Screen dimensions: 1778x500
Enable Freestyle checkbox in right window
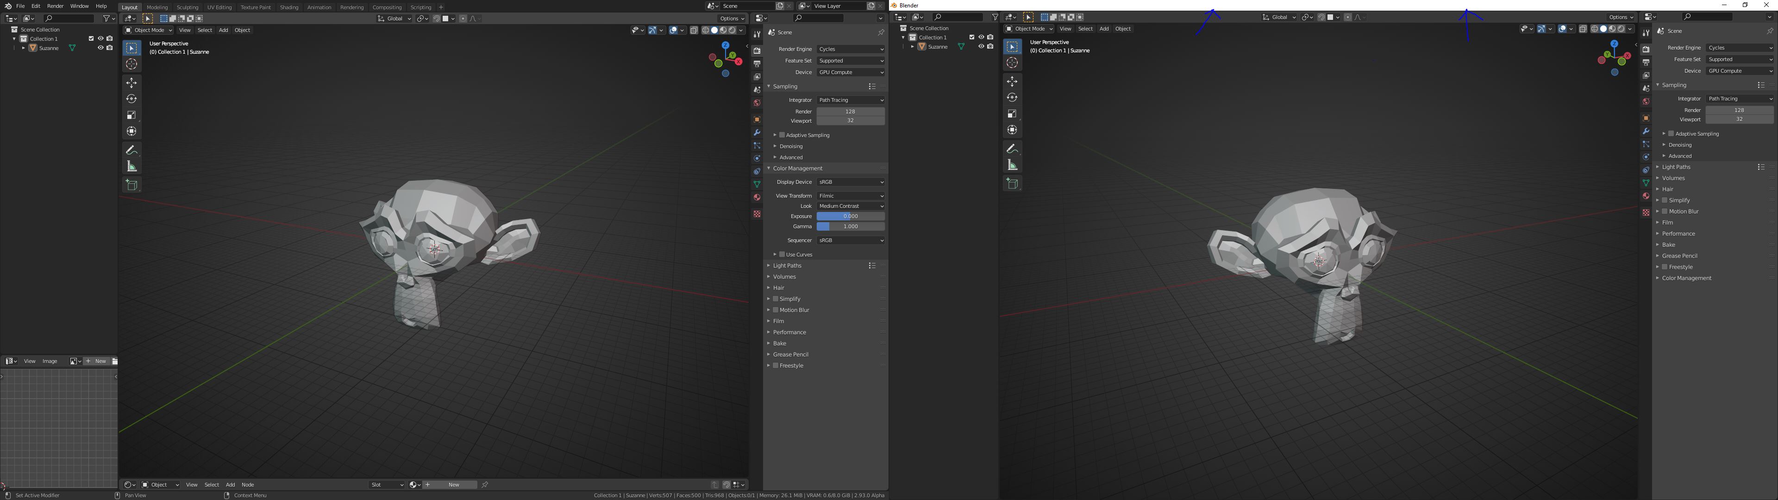point(1665,267)
